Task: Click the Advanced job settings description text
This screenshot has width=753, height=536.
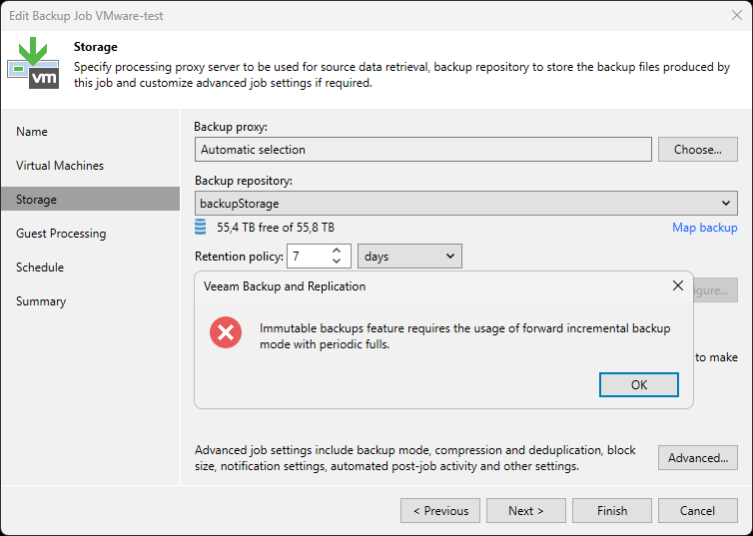Action: click(x=414, y=458)
